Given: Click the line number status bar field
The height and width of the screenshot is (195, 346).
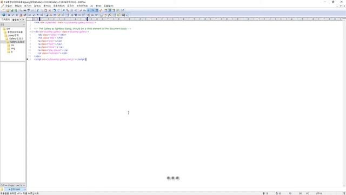Looking at the screenshot, I should pos(265,193).
